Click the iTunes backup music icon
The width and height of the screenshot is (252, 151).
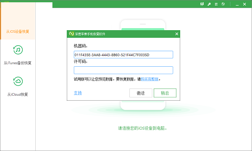[x=18, y=50]
